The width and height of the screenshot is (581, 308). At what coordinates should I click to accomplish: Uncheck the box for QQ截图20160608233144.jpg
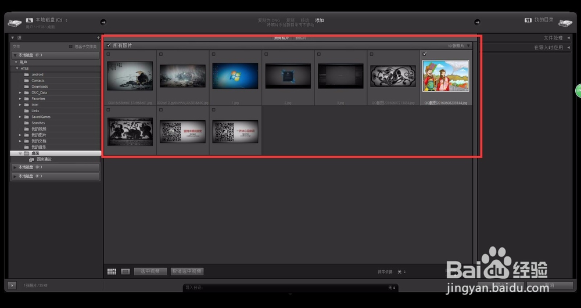[425, 54]
